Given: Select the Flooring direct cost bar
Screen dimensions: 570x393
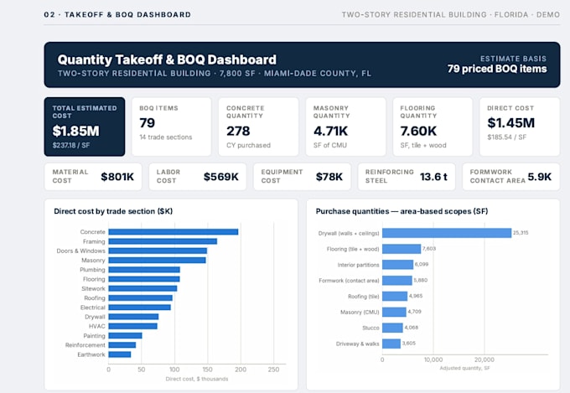Looking at the screenshot, I should coord(144,279).
